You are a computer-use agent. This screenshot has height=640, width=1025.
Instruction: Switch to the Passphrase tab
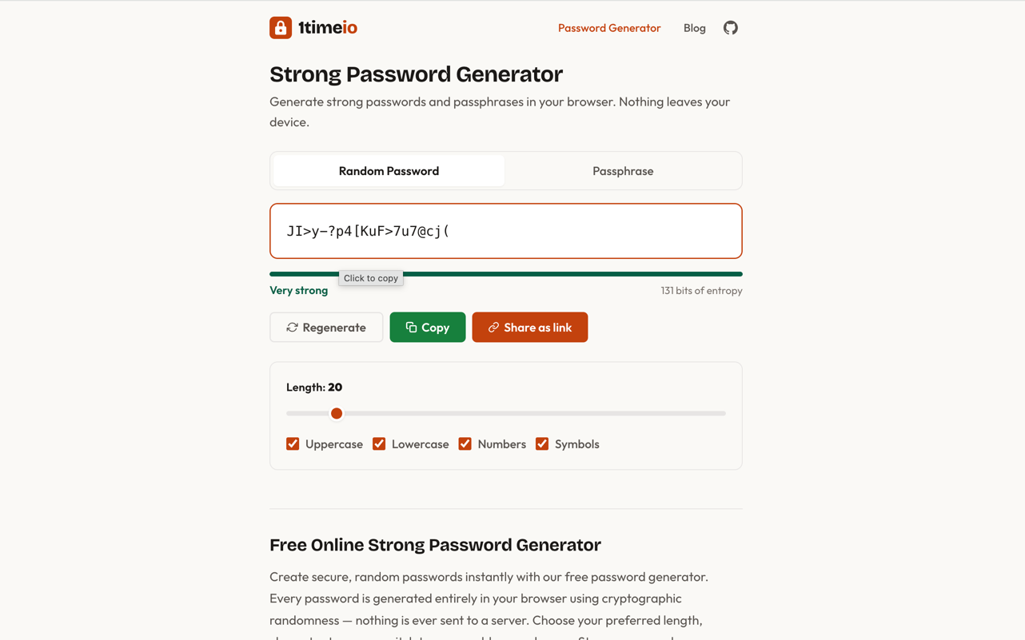click(623, 171)
